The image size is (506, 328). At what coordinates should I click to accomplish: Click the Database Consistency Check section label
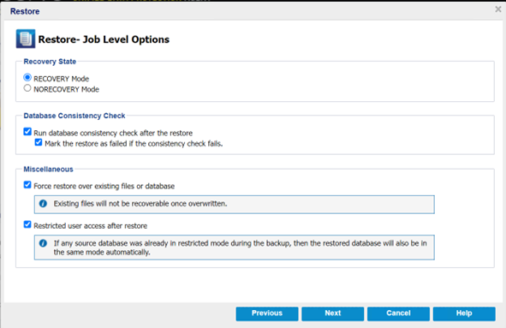click(x=74, y=116)
